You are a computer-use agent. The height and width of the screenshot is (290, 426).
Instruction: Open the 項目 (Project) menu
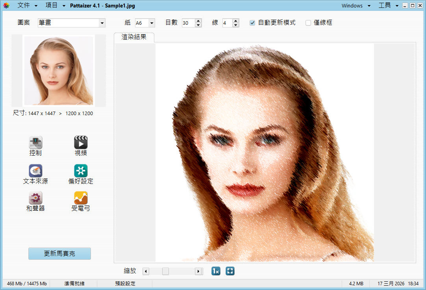tap(55, 6)
